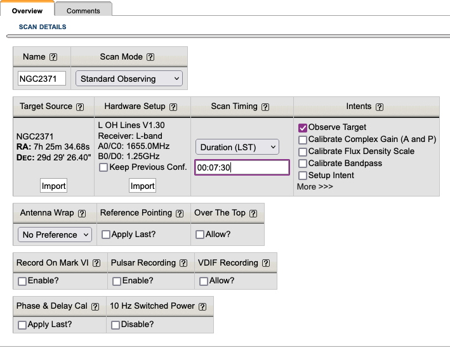
Task: Open help for Hardware Setup
Action: (x=173, y=107)
